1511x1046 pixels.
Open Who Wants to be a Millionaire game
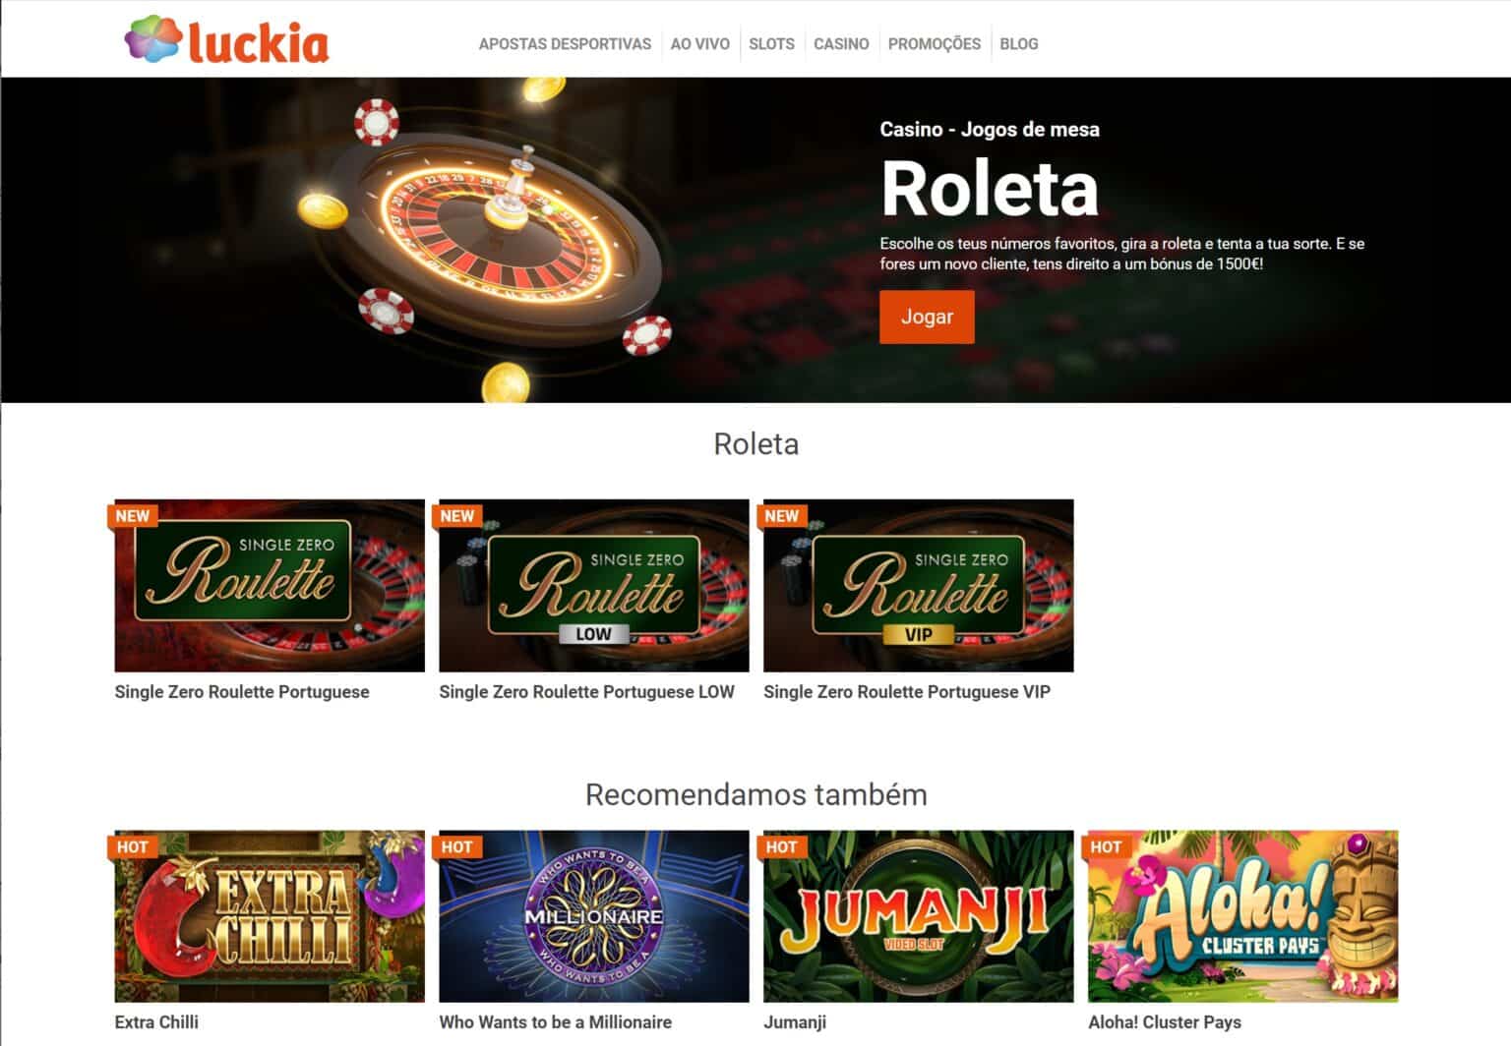pos(594,916)
